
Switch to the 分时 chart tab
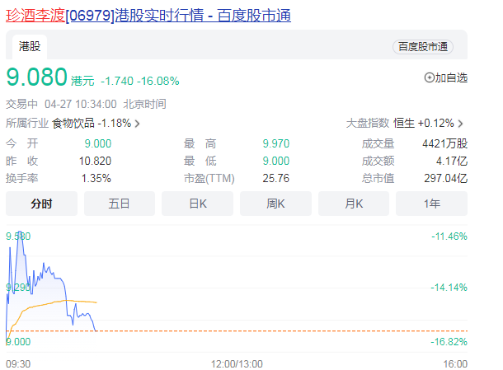[x=41, y=204]
